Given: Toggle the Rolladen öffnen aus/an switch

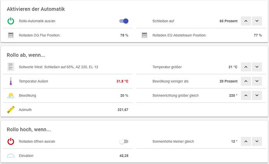Looking at the screenshot, I should (124, 142).
